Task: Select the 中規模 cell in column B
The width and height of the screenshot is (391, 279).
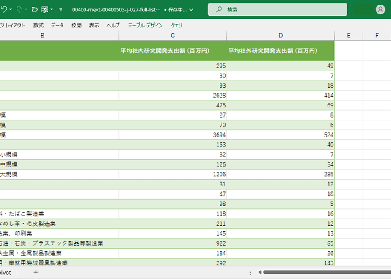Action: click(59, 164)
